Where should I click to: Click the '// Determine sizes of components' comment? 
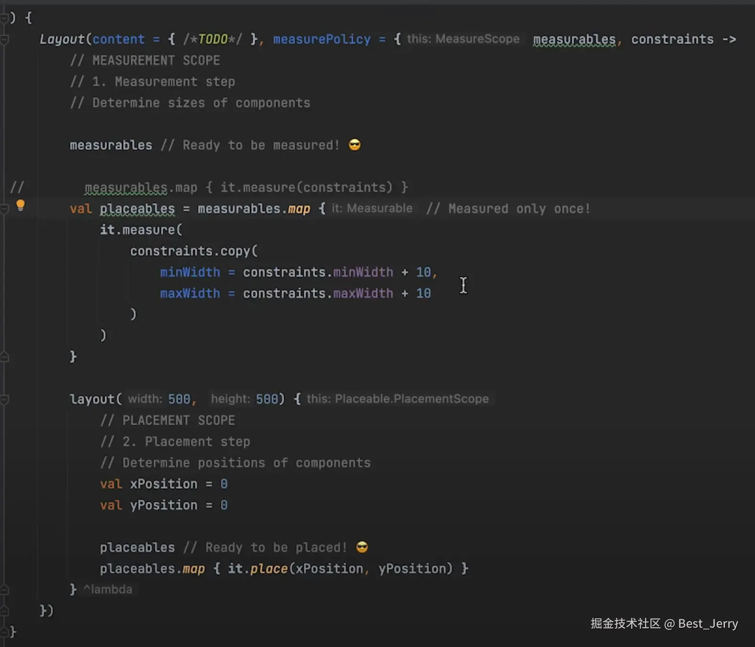pos(190,103)
